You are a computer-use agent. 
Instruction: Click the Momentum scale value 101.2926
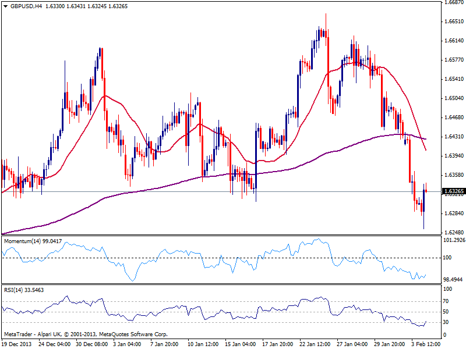point(454,240)
